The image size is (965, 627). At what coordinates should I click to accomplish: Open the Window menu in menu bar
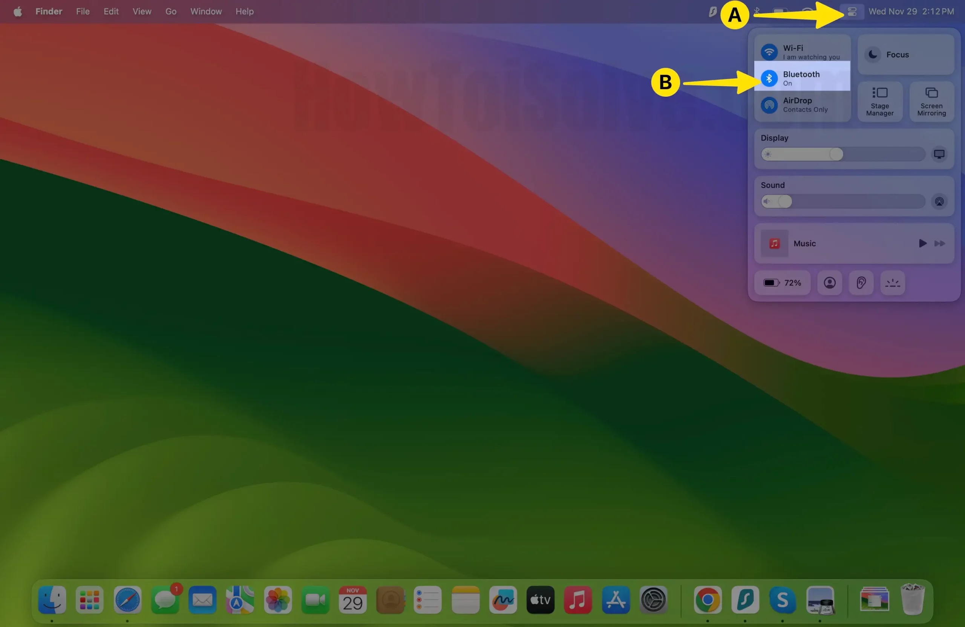[206, 11]
